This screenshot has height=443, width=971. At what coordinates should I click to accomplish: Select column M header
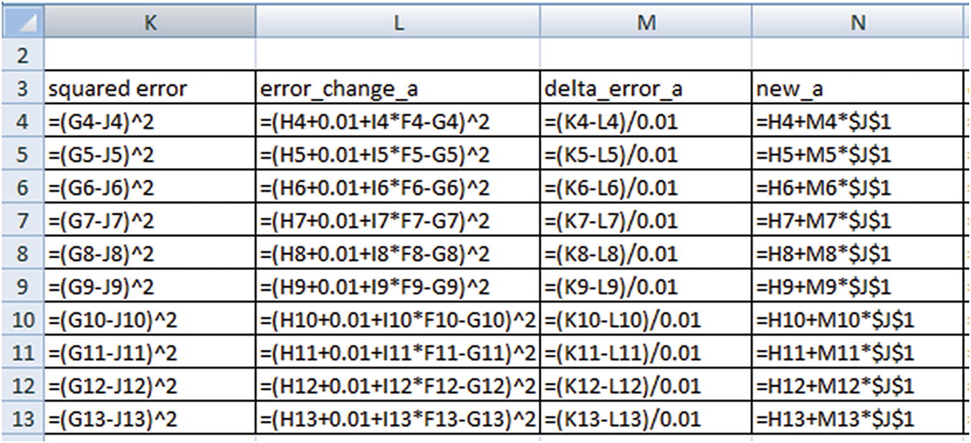pyautogui.click(x=645, y=23)
